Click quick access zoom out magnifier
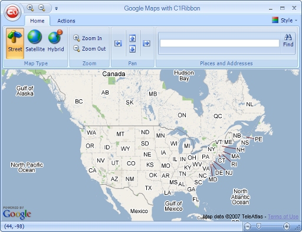Image resolution: width=302 pixels, height=232 pixels. [42, 8]
